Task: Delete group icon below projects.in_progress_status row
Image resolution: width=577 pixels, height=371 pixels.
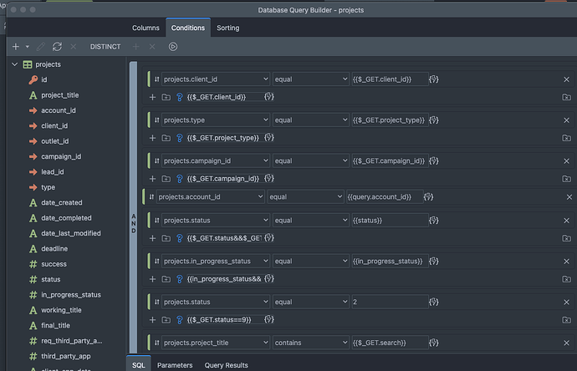Action: [566, 279]
